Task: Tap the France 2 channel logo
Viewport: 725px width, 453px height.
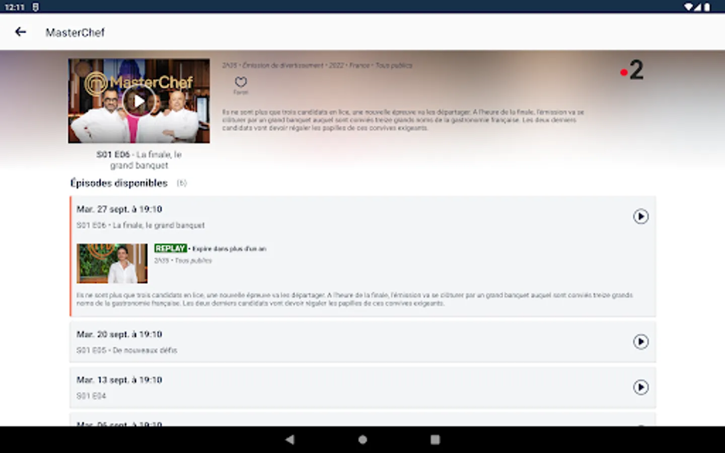Action: pyautogui.click(x=632, y=70)
